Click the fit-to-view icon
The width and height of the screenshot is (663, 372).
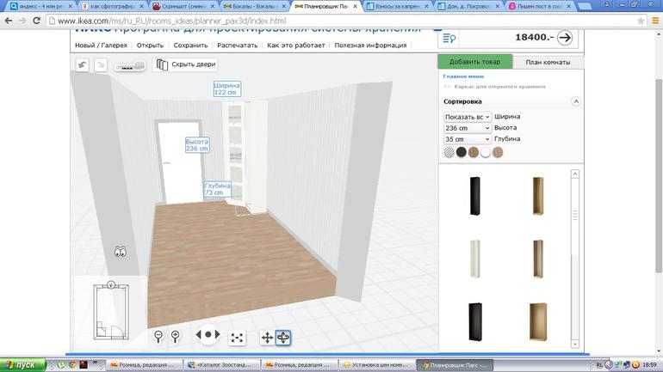(238, 338)
